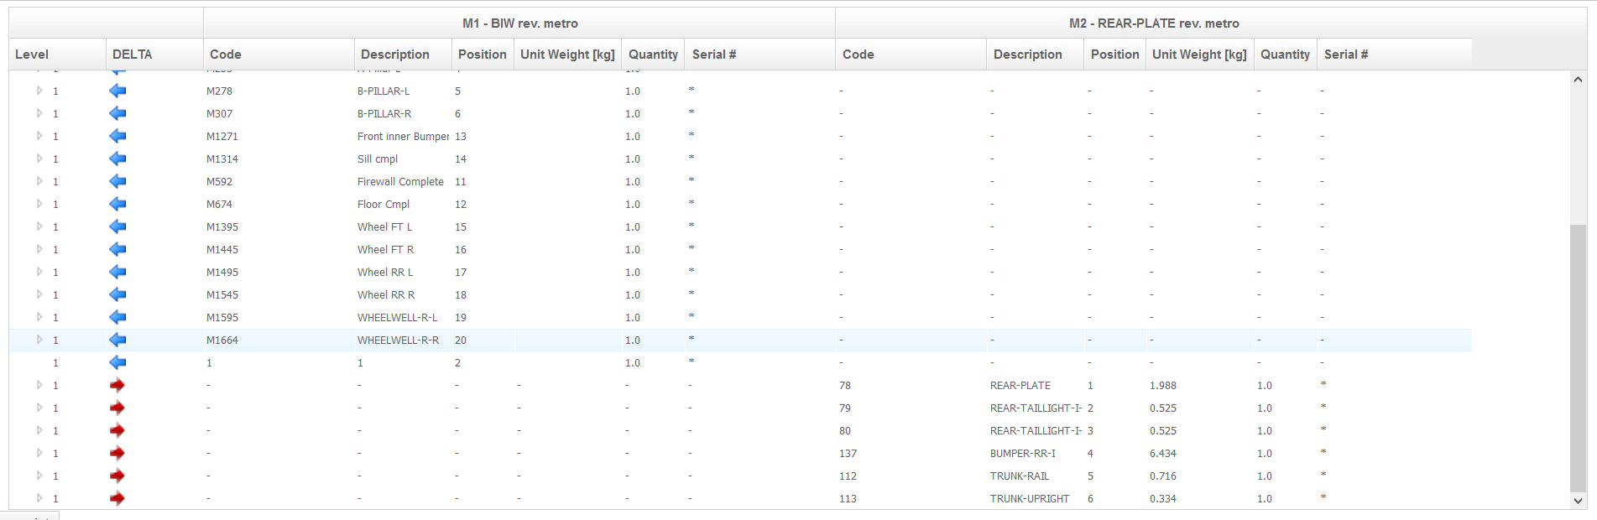
Task: Click the M1 Position column header
Action: point(483,55)
